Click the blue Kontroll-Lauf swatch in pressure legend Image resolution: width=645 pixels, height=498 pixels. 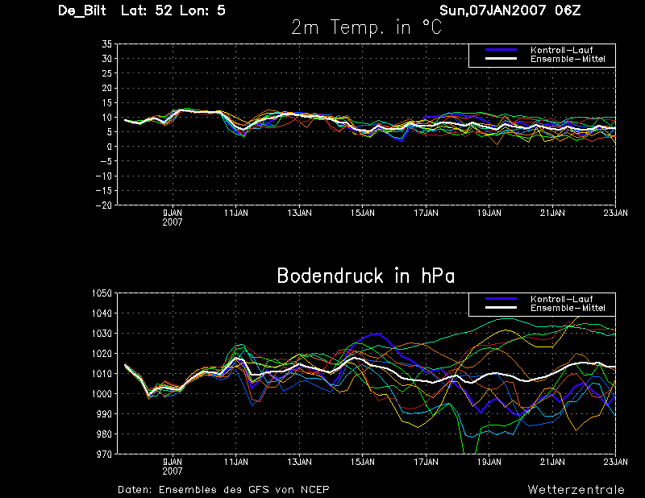501,299
